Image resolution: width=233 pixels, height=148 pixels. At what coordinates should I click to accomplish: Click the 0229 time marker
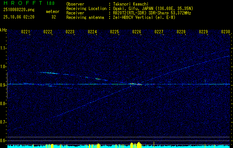tap(203, 32)
